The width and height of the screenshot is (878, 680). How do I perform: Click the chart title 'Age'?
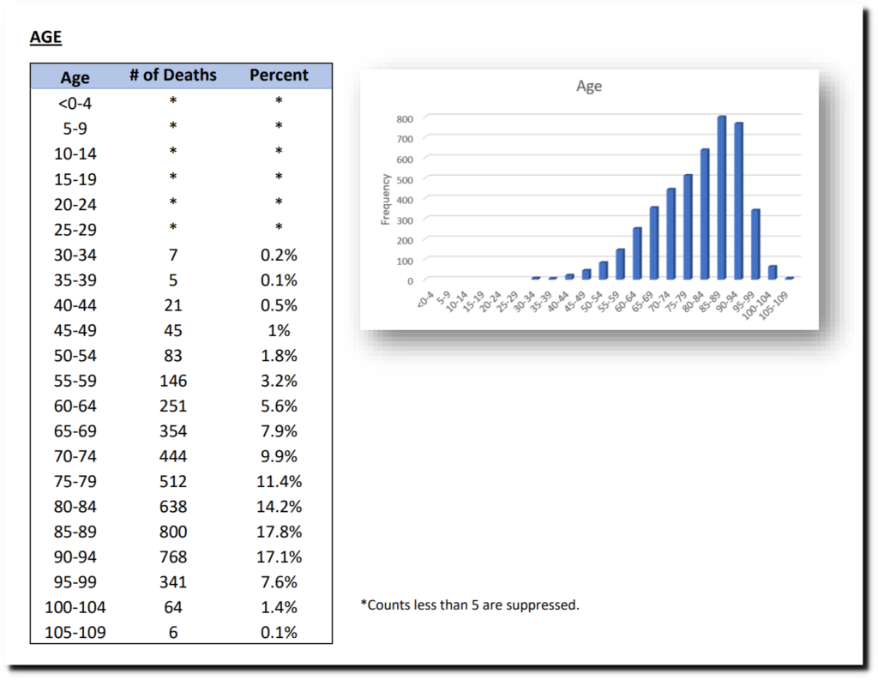point(589,87)
